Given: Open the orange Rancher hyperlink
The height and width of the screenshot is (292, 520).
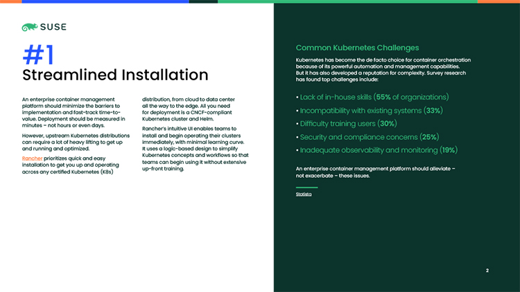Looking at the screenshot, I should point(33,158).
